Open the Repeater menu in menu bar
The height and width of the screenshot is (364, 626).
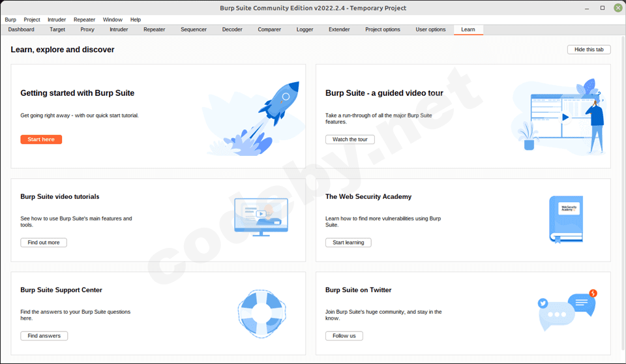click(x=84, y=20)
